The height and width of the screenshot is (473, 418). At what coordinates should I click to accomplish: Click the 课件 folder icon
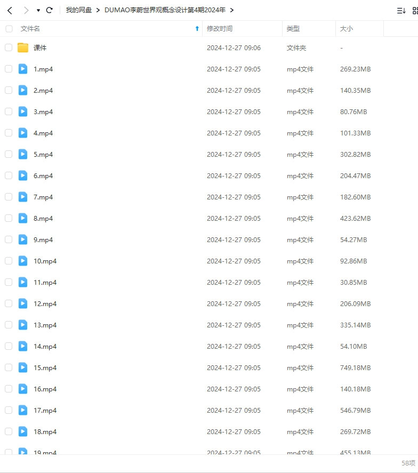23,47
